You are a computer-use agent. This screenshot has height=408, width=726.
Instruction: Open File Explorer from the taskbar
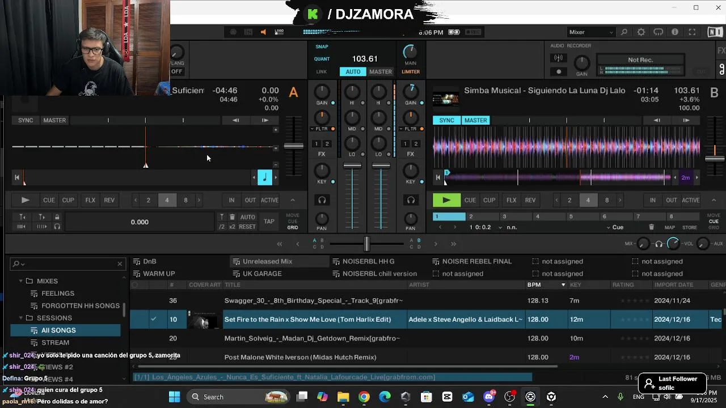[343, 397]
